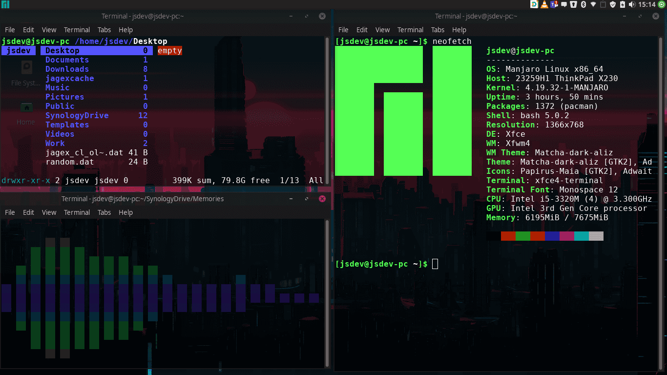This screenshot has width=667, height=375.
Task: Check battery status via the tray battery icon
Action: (623, 4)
